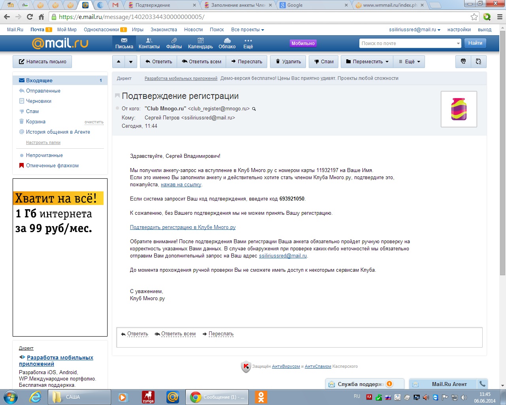Search messages from sender magnifier icon
The height and width of the screenshot is (405, 506).
point(254,109)
